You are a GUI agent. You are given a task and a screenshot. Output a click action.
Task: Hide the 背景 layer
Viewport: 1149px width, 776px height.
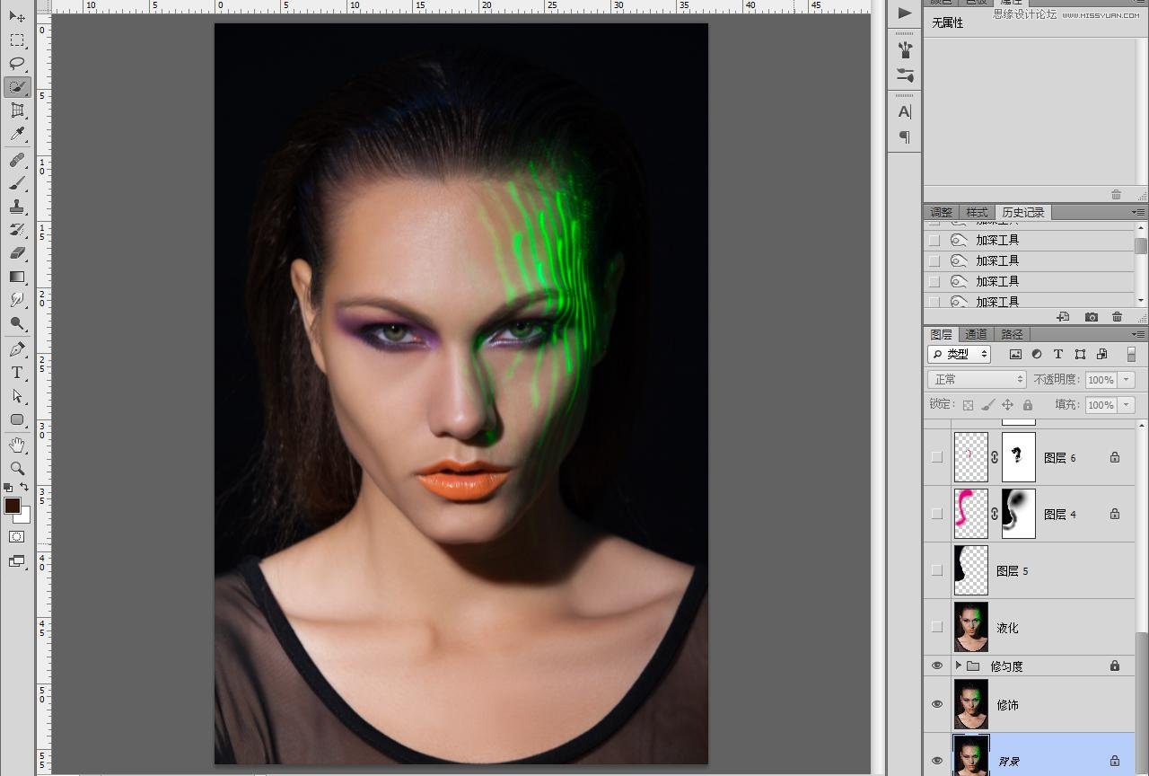tap(937, 761)
